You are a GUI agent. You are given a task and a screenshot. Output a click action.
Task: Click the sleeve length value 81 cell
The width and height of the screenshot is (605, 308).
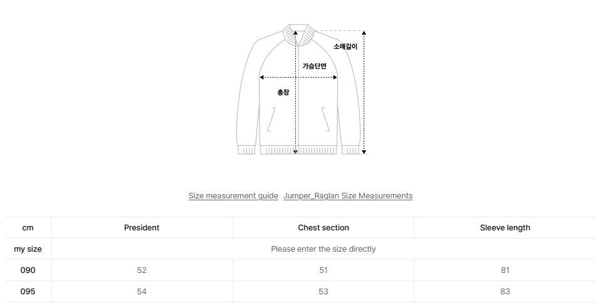click(505, 270)
